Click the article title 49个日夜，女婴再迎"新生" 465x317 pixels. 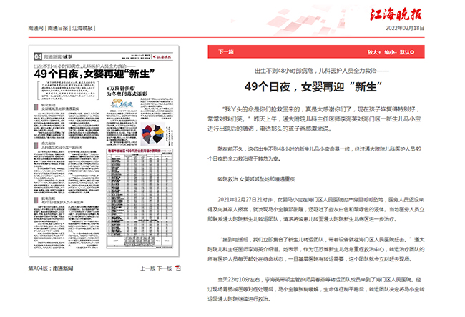(x=325, y=86)
